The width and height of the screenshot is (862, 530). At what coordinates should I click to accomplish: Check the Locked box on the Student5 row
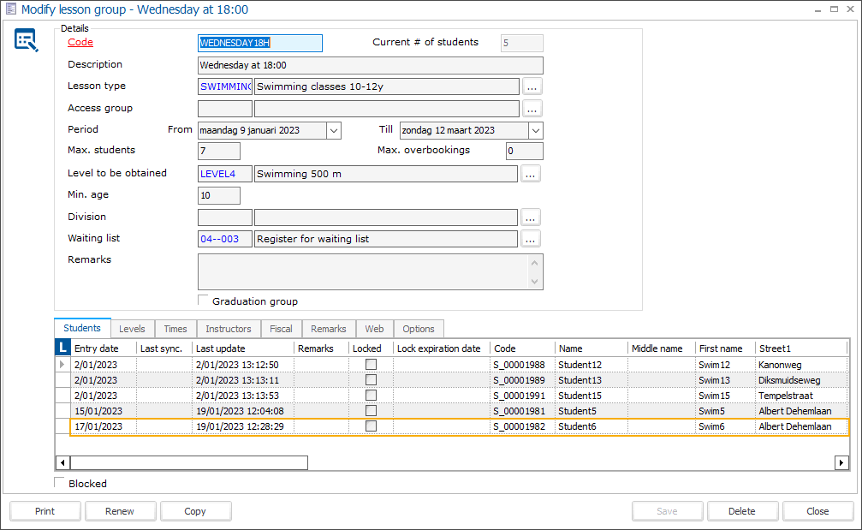(x=371, y=410)
